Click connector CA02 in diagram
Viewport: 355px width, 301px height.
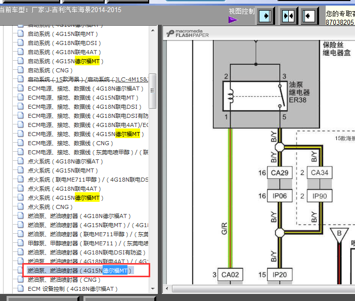tap(230, 275)
